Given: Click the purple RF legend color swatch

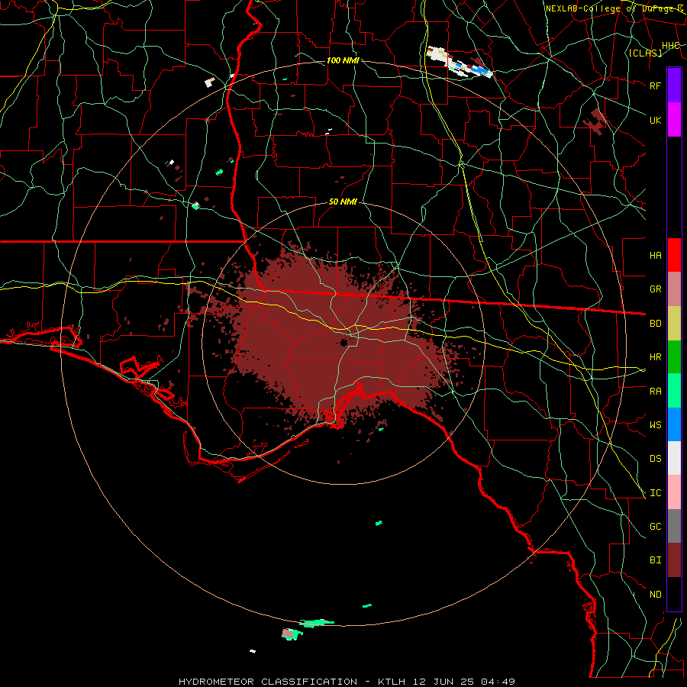Looking at the screenshot, I should point(674,85).
